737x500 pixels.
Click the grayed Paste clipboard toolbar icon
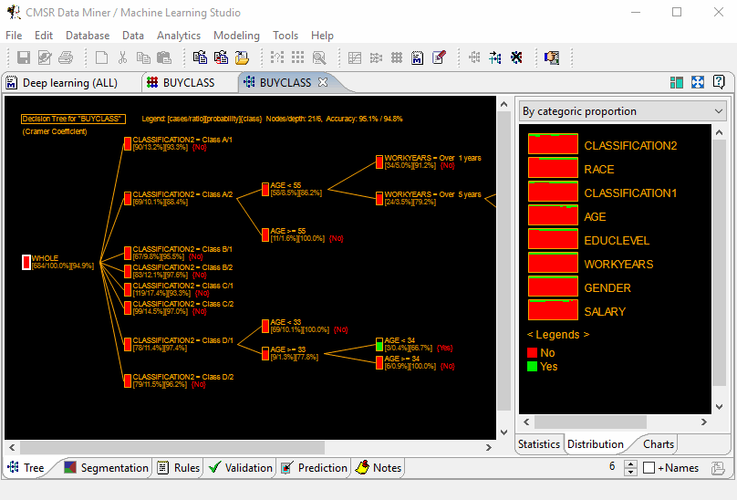click(x=164, y=57)
